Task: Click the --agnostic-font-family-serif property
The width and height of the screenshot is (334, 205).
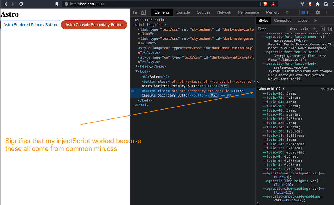Action: point(291,52)
